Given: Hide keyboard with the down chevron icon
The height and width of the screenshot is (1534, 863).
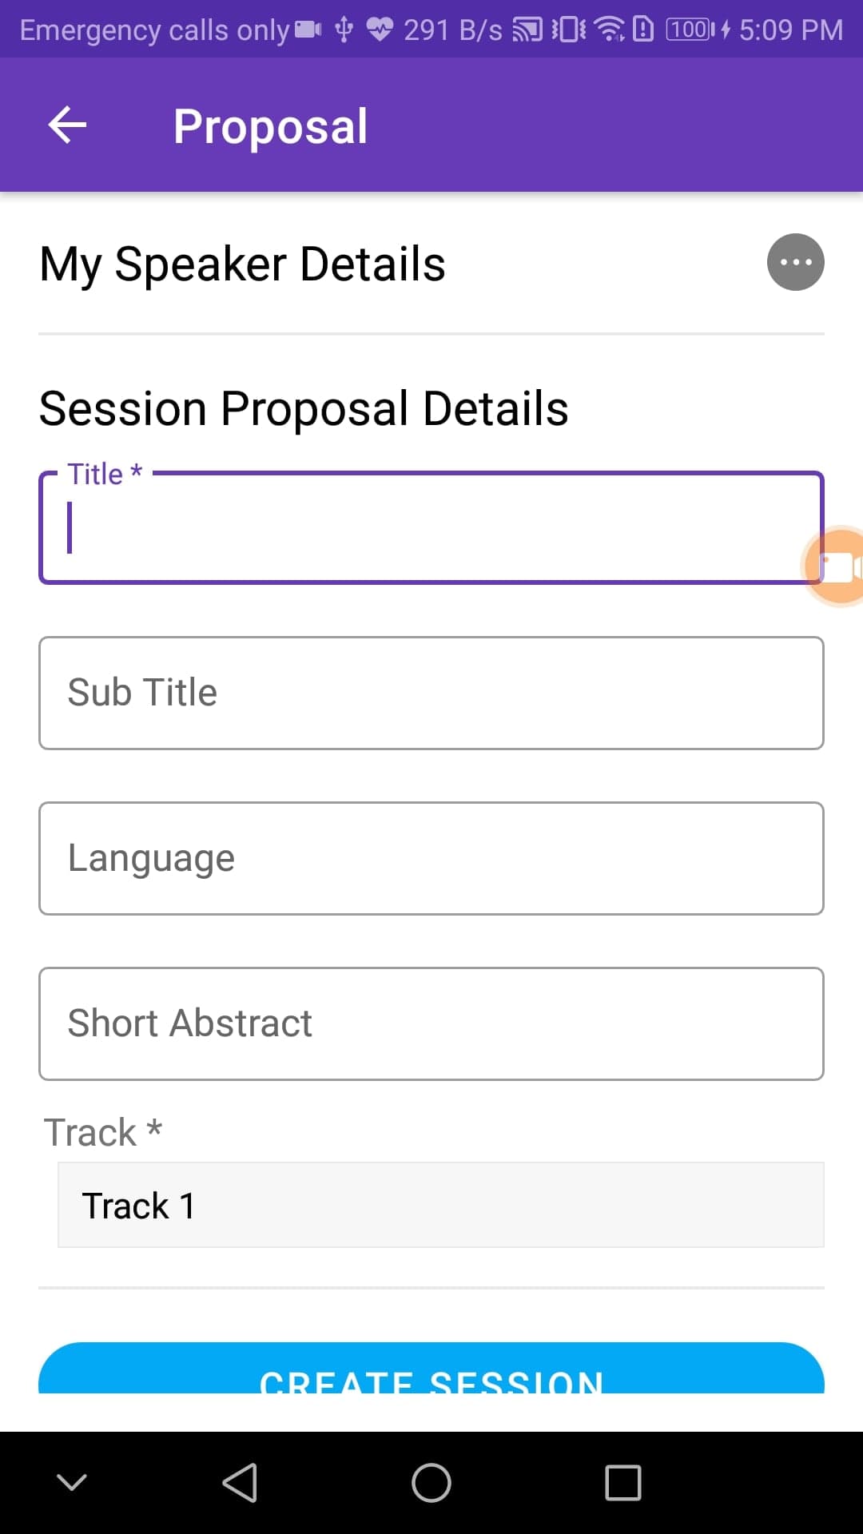Looking at the screenshot, I should click(x=72, y=1483).
